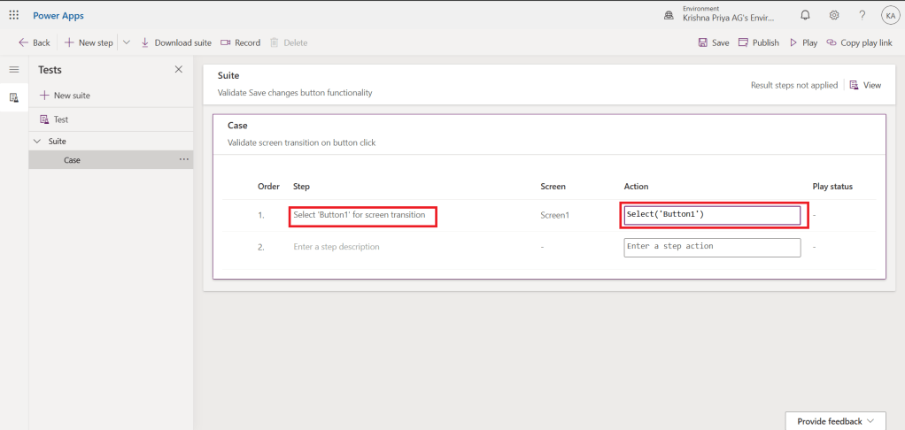The height and width of the screenshot is (430, 905).
Task: Toggle the hamburger navigation menu
Action: click(x=13, y=69)
